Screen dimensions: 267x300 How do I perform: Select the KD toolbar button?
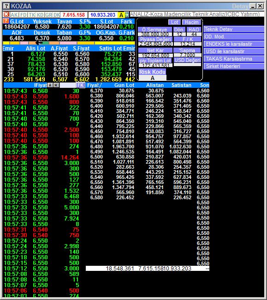[x=40, y=15]
